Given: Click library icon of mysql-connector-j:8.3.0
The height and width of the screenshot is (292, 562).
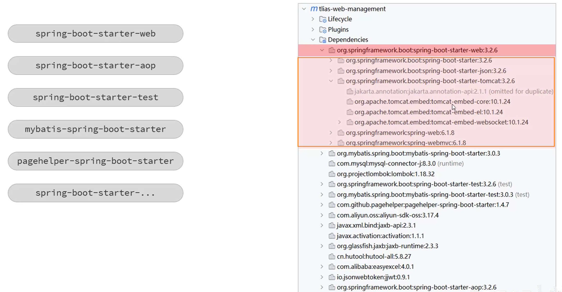Looking at the screenshot, I should [x=332, y=163].
